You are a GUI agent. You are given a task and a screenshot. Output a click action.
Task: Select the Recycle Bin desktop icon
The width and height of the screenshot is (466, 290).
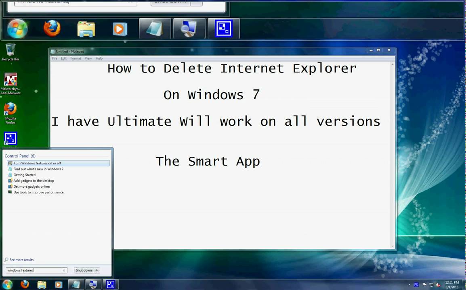(x=10, y=52)
